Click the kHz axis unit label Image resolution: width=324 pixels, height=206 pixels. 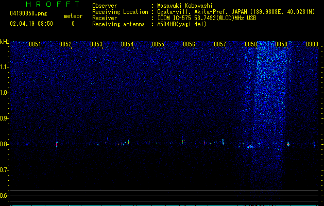[x=5, y=42]
